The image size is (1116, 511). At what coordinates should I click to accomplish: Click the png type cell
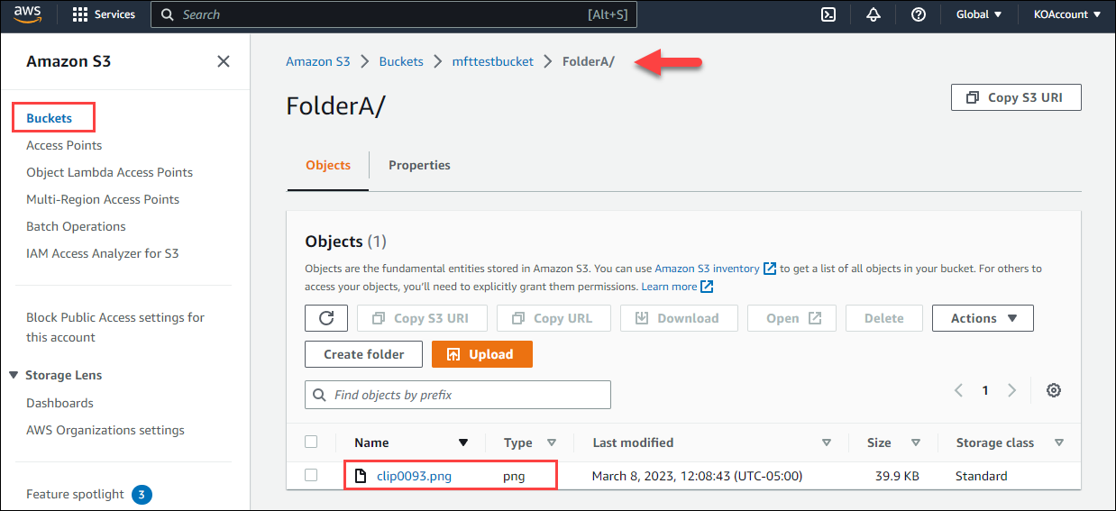[514, 476]
